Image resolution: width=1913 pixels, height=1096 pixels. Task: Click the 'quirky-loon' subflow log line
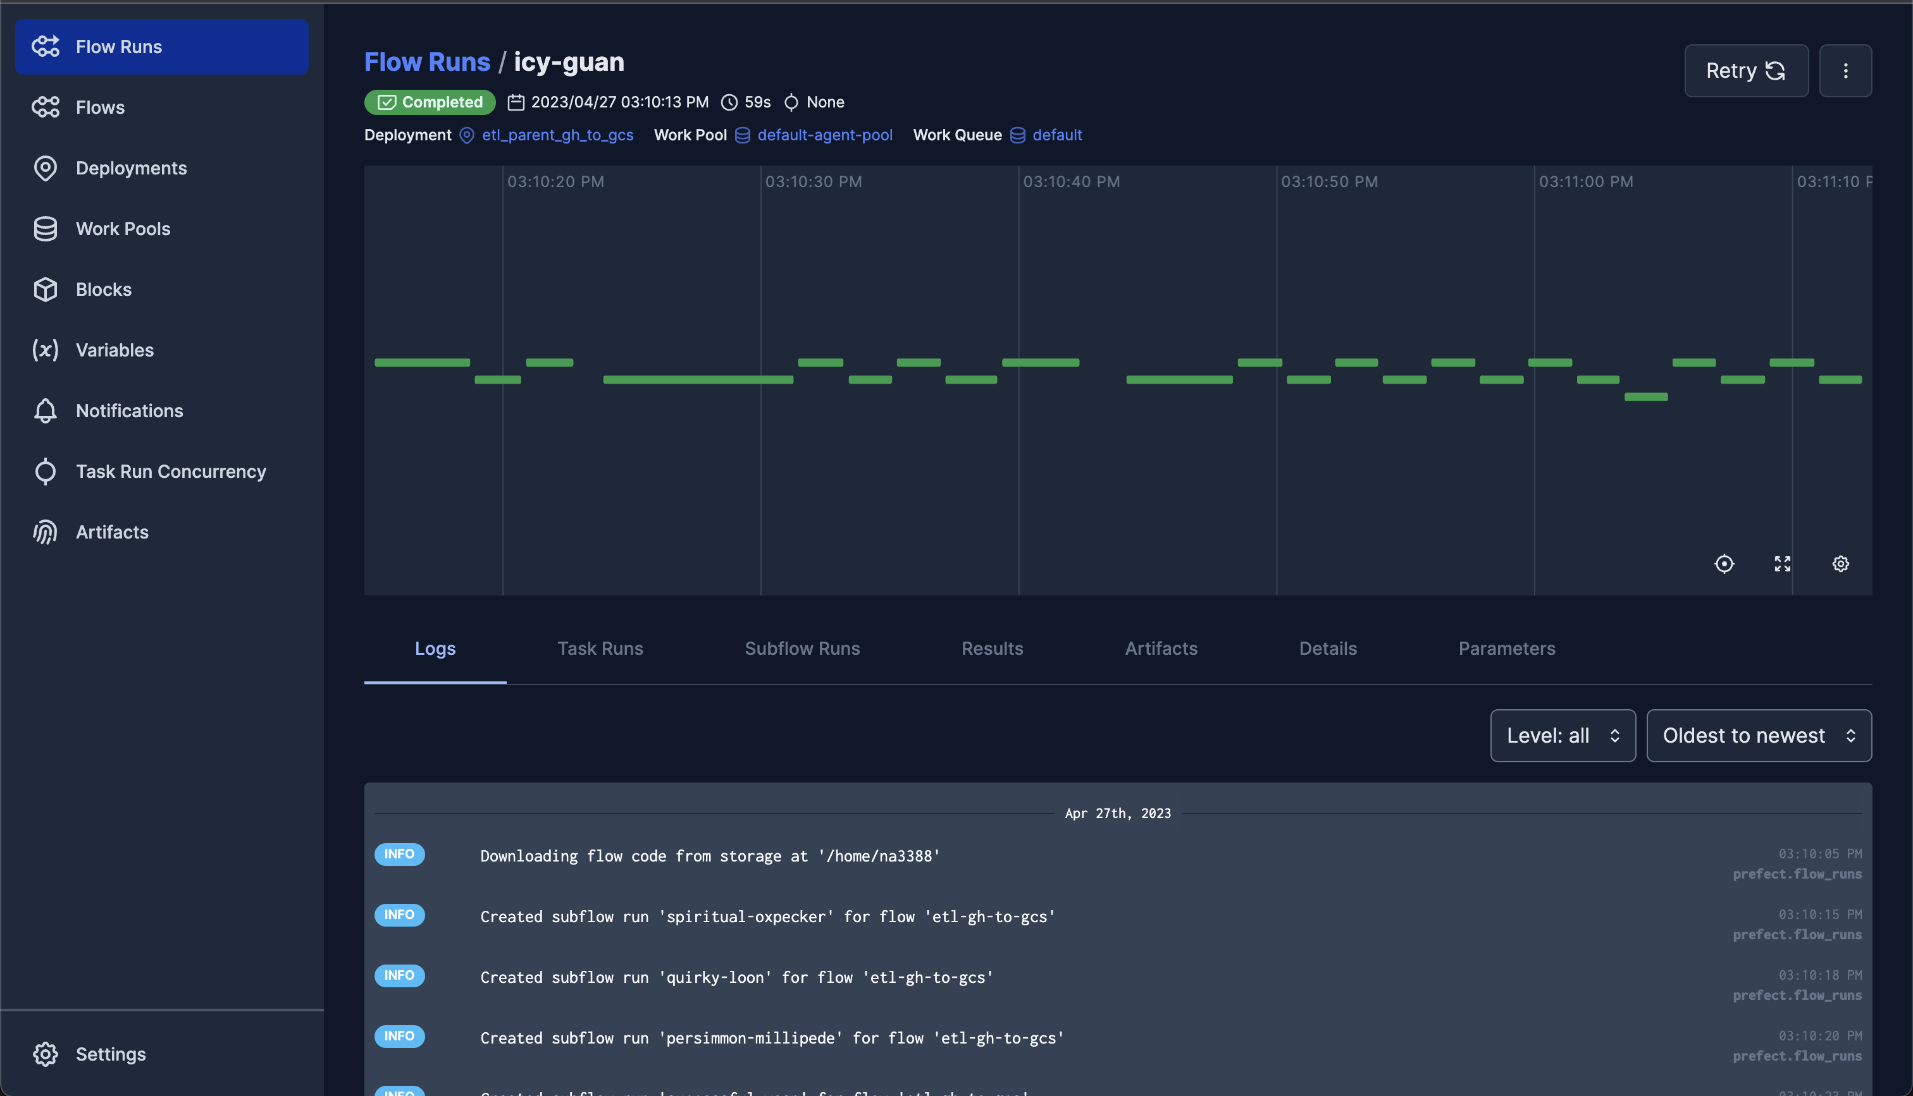tap(736, 977)
